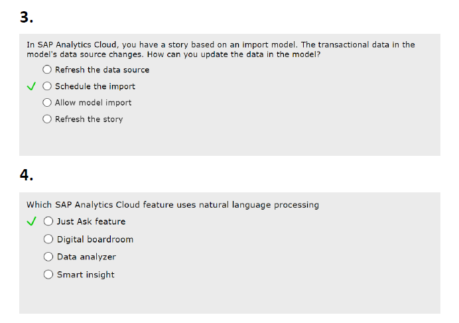This screenshot has width=459, height=323.
Task: Click the 'Refresh the story' answer text
Action: [x=89, y=119]
